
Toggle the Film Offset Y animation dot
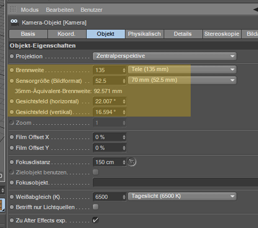[12, 148]
